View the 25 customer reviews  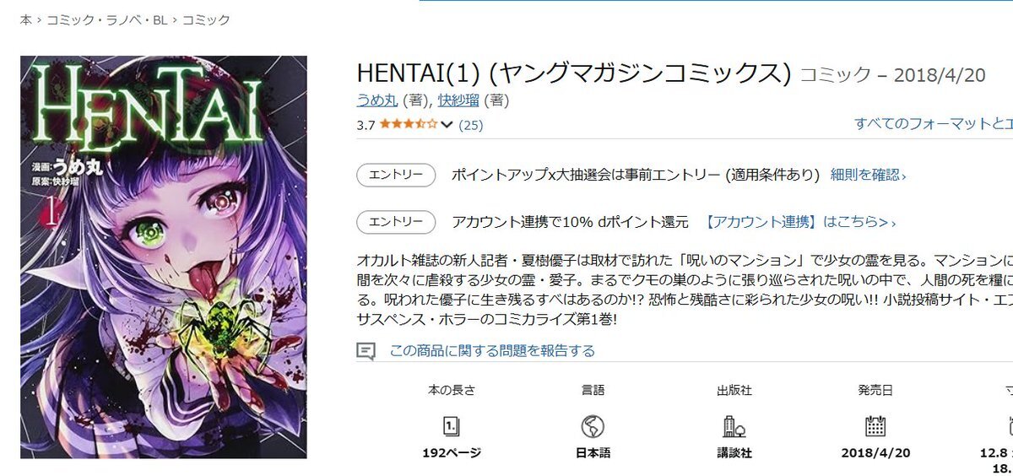coord(470,125)
